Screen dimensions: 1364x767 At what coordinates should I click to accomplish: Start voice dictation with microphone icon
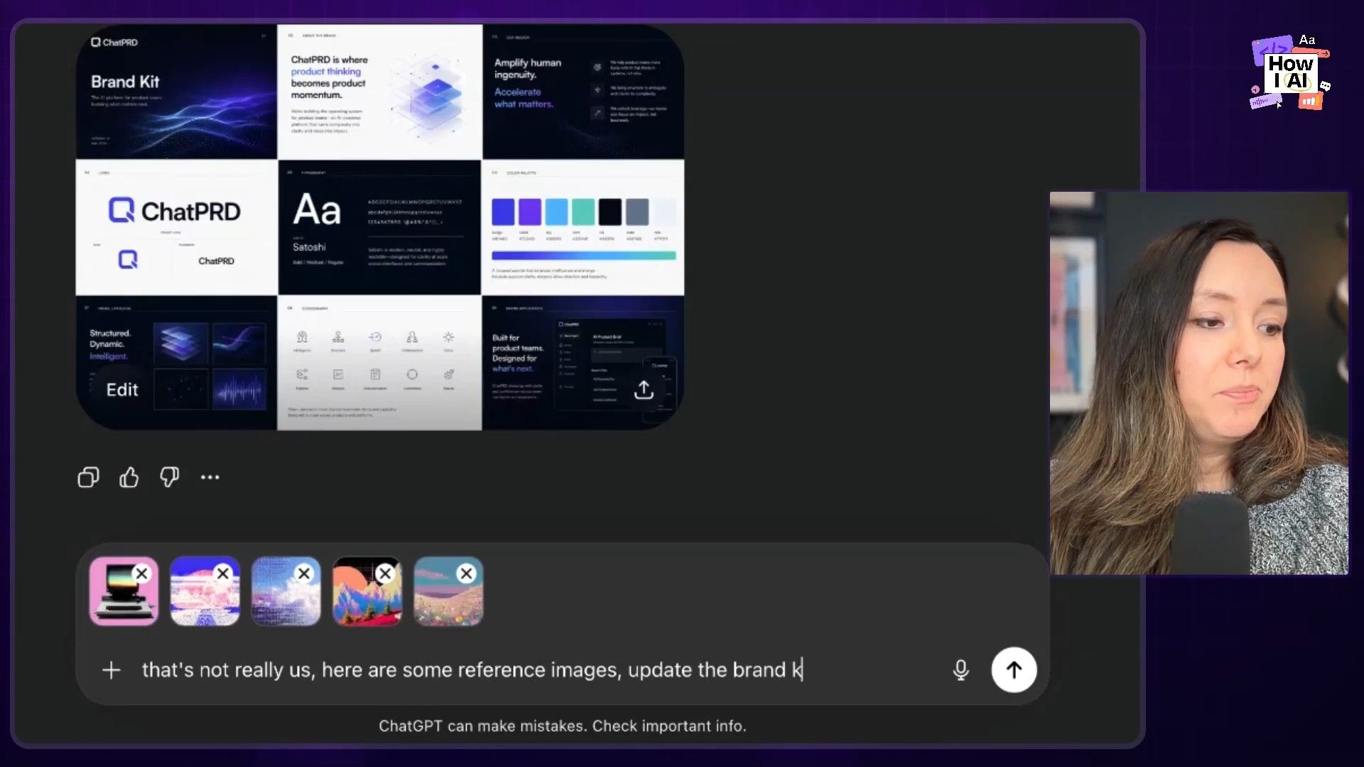tap(960, 670)
